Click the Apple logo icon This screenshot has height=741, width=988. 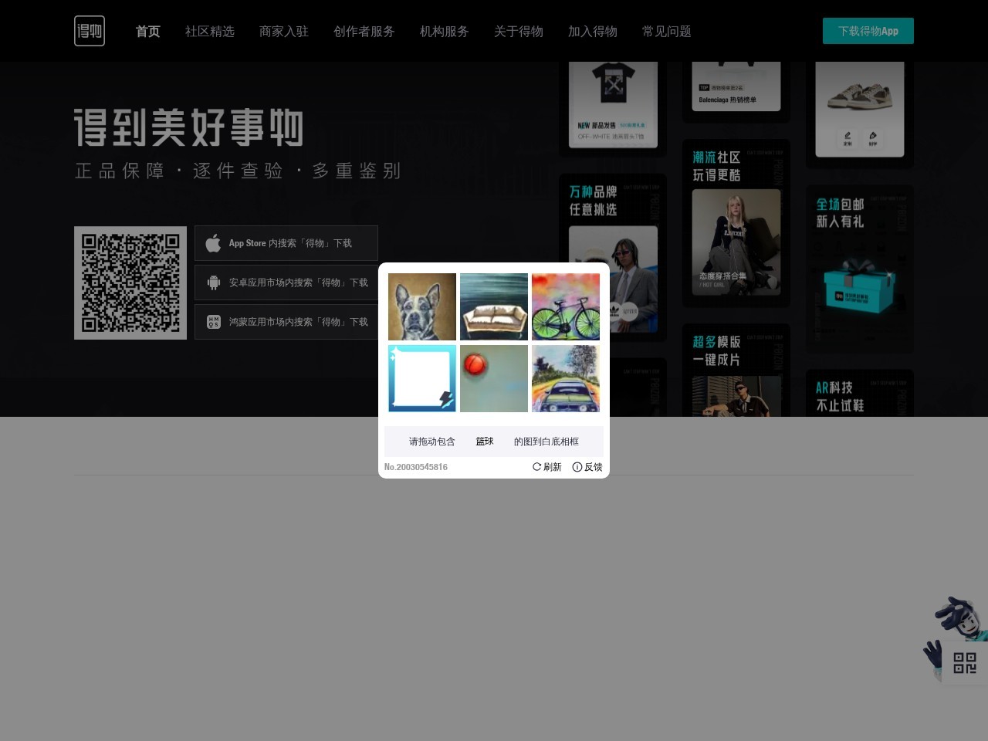coord(213,243)
